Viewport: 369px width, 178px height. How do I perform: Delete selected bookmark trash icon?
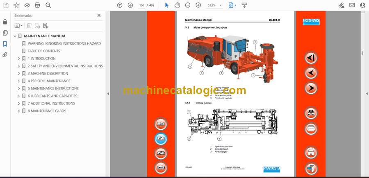point(29,26)
